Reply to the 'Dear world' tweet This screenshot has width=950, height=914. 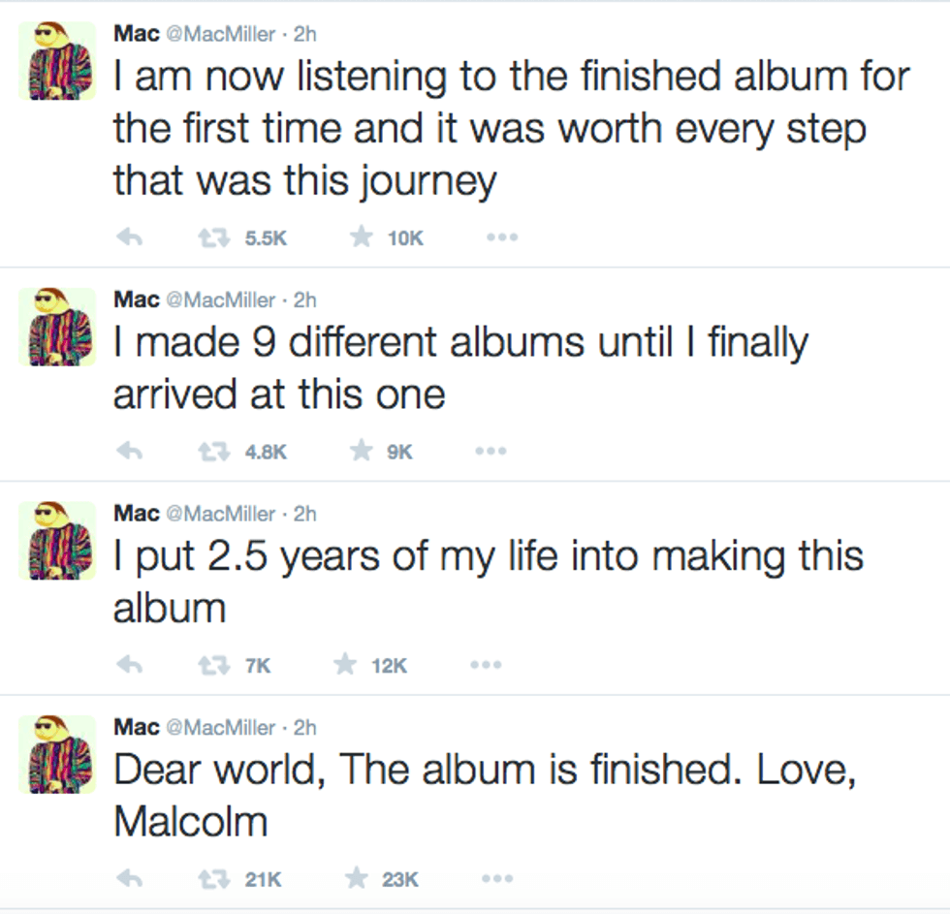click(129, 879)
